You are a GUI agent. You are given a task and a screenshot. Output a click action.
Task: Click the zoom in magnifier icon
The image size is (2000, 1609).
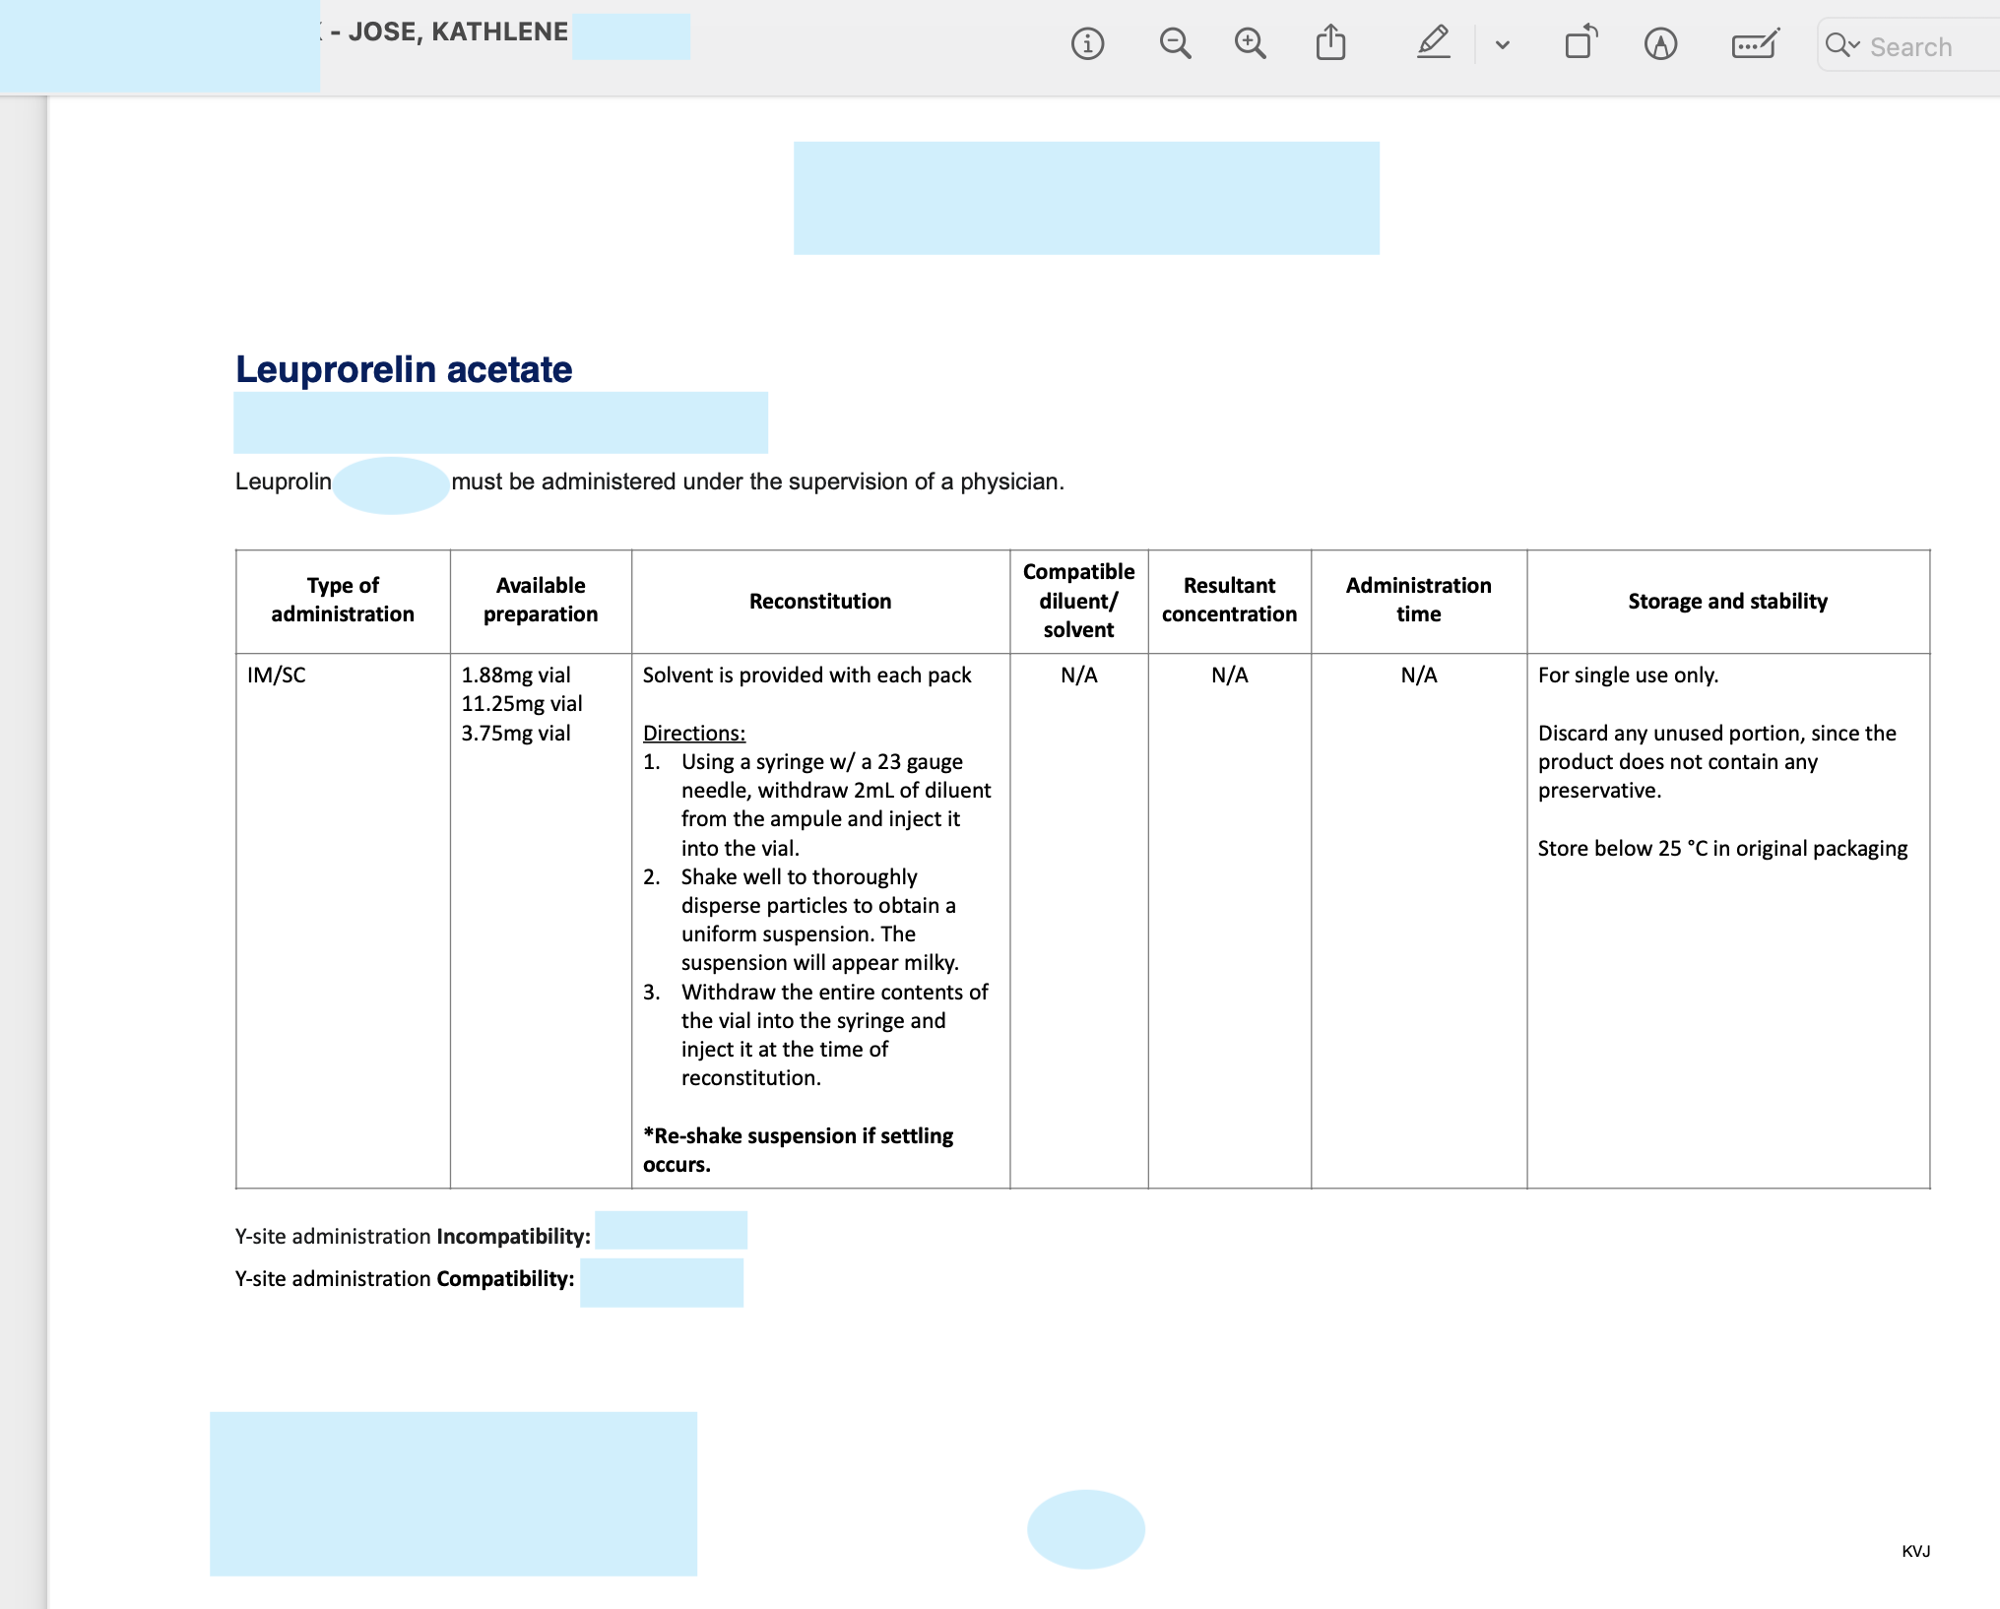[x=1250, y=44]
